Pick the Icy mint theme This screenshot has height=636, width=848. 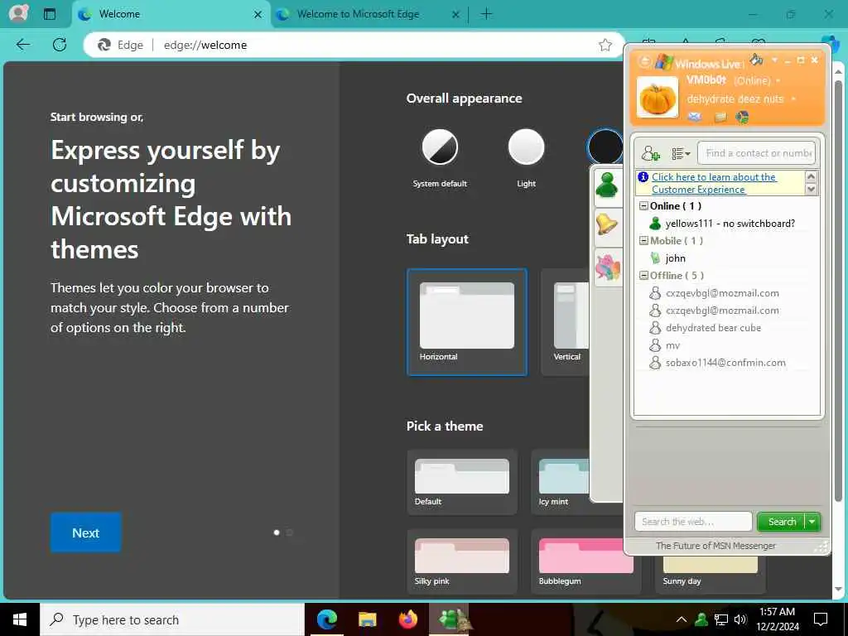(x=561, y=482)
